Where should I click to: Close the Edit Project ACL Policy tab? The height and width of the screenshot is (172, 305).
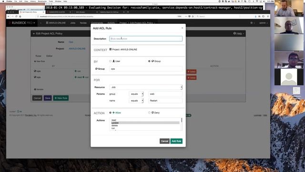[x=43, y=12]
